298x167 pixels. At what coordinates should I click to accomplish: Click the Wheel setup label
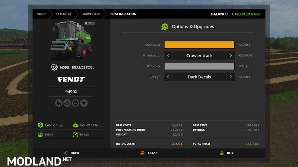152,55
